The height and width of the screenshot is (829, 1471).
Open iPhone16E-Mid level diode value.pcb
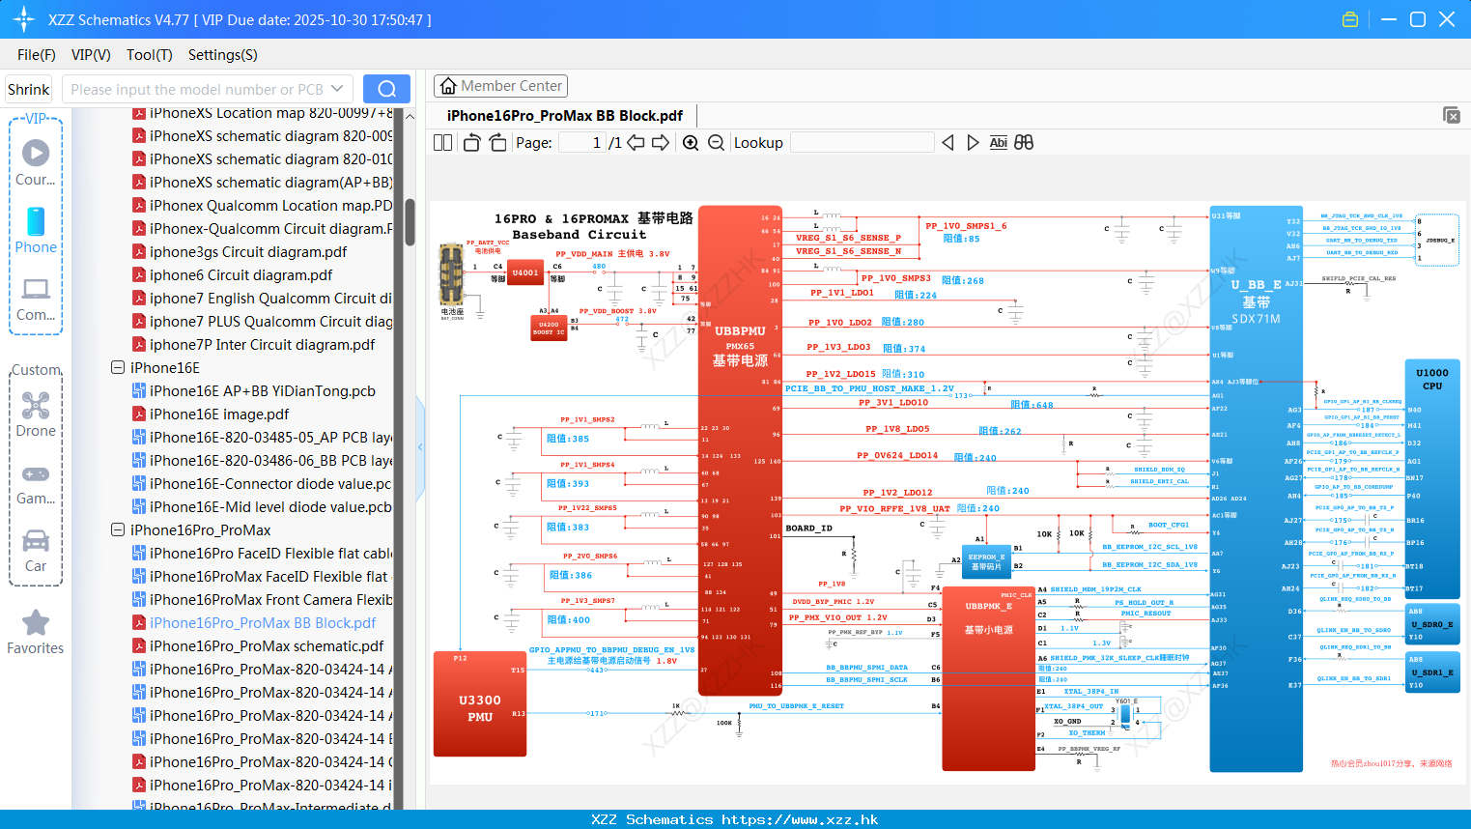263,506
